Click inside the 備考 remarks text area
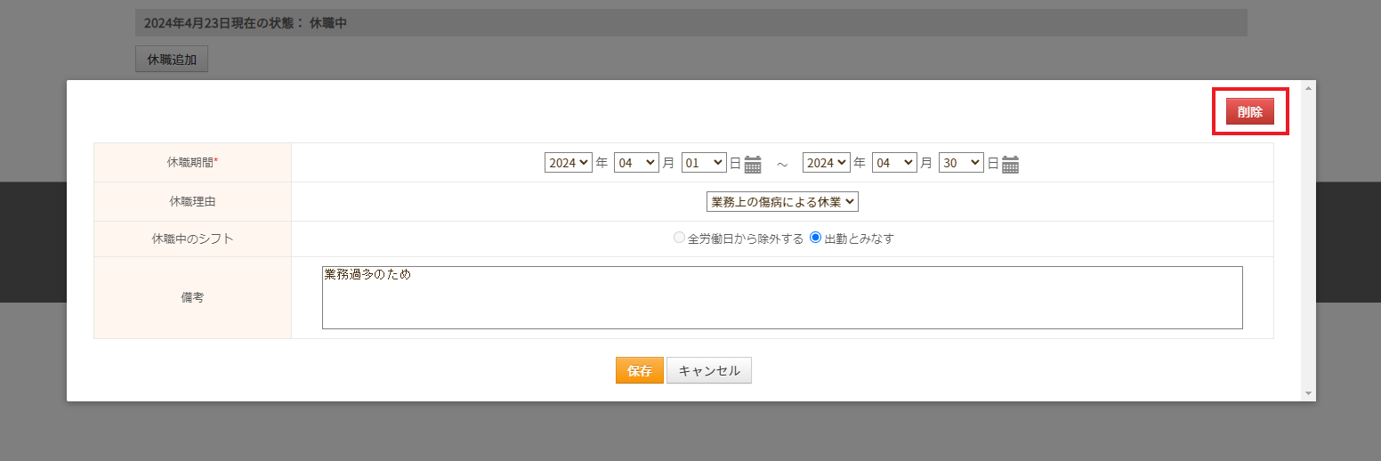Screen dimensions: 1381x461 [x=782, y=297]
